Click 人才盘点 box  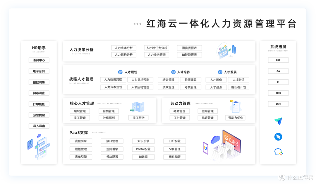[x=216, y=87]
